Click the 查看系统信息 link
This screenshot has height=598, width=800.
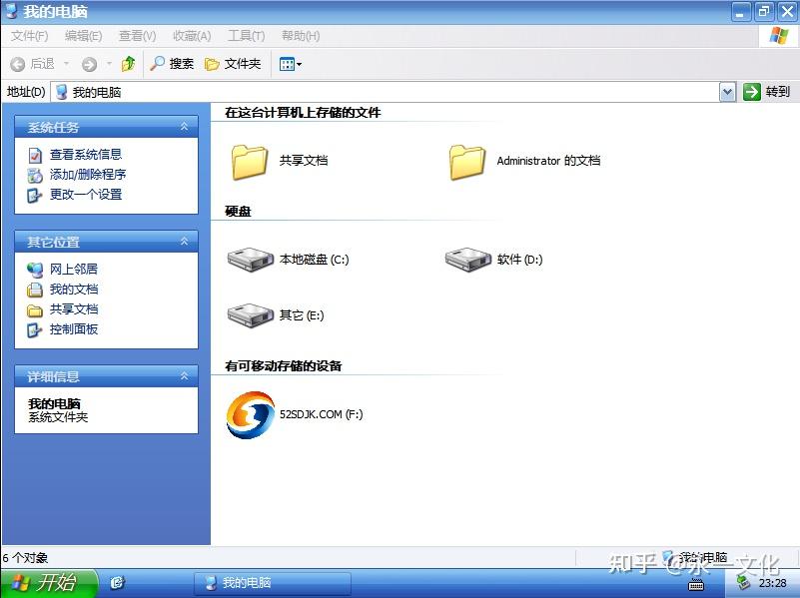point(86,155)
